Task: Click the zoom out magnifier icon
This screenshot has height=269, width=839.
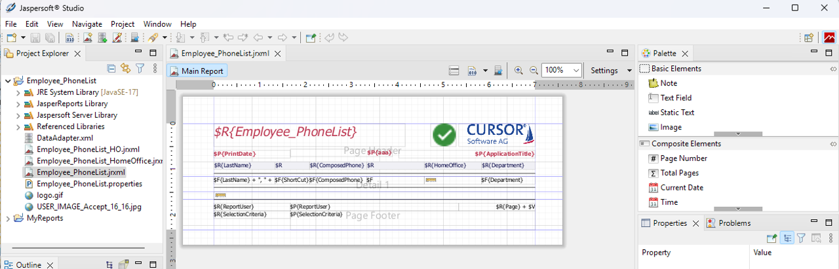Action: [x=534, y=71]
